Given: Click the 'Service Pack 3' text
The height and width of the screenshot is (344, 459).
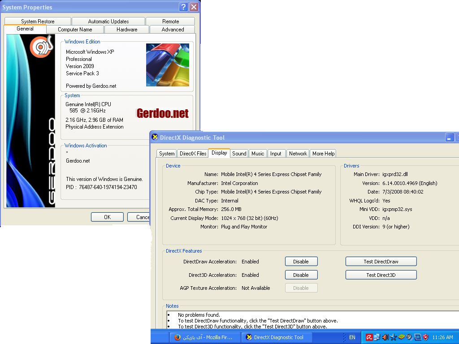Looking at the screenshot, I should [82, 73].
